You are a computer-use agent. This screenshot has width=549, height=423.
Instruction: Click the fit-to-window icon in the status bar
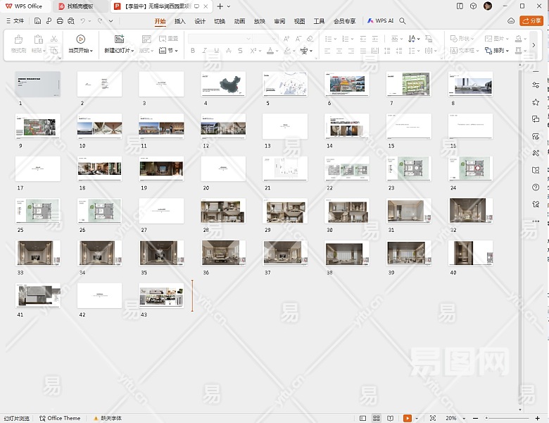432,418
